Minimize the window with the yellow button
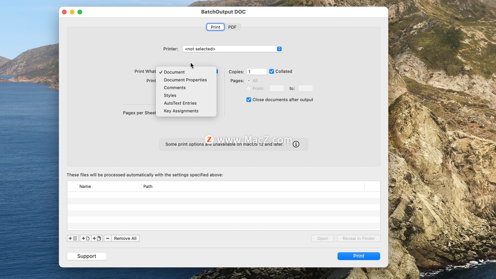Viewport: 496px width, 279px height. (x=72, y=12)
